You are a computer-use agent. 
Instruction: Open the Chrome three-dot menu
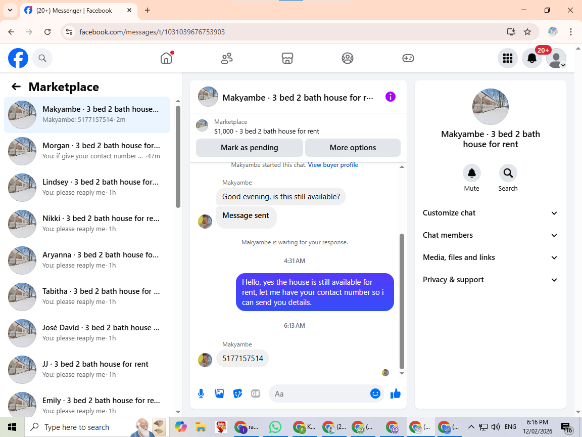[x=571, y=32]
